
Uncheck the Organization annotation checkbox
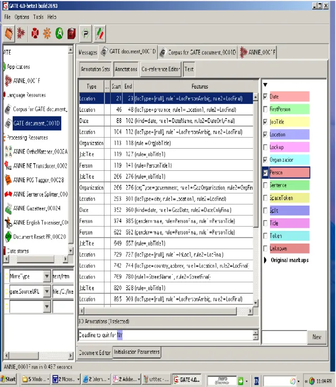click(x=265, y=160)
